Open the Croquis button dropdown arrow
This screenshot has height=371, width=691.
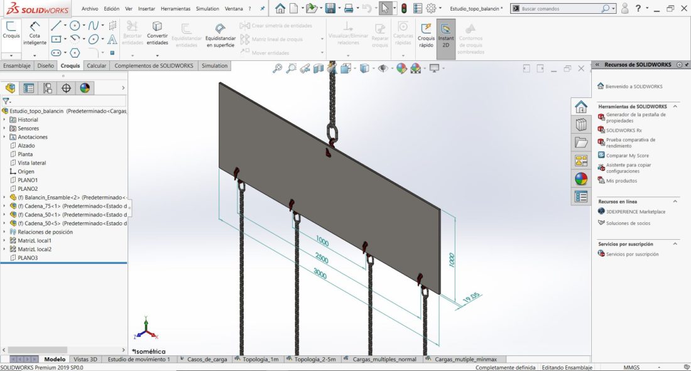11,55
